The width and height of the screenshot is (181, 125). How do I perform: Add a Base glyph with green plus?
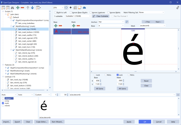click(x=56, y=26)
